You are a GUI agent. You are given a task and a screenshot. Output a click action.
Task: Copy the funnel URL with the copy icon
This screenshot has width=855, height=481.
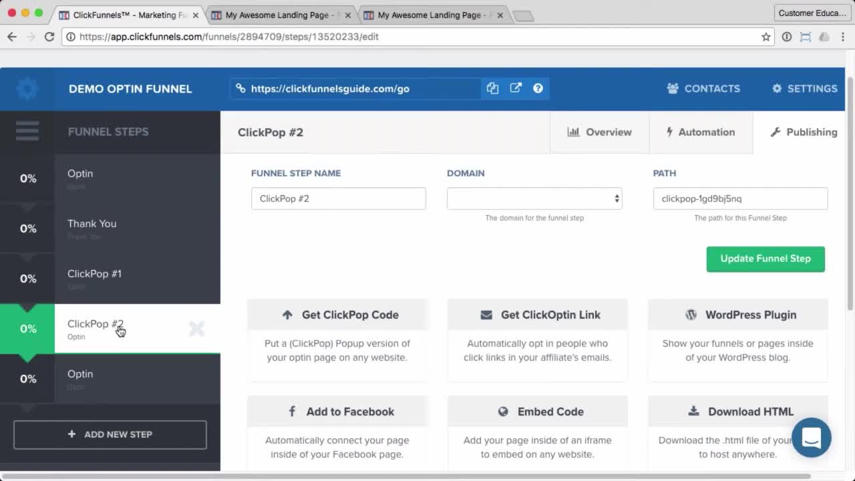492,88
